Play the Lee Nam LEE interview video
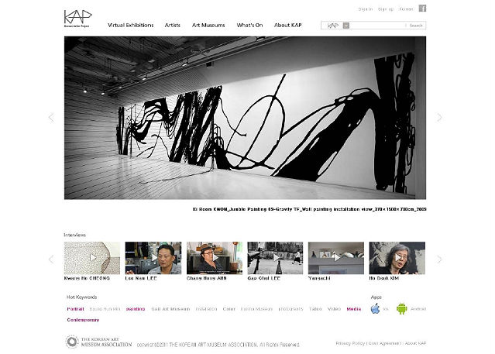Screen dimensions: 495x354 (153, 258)
